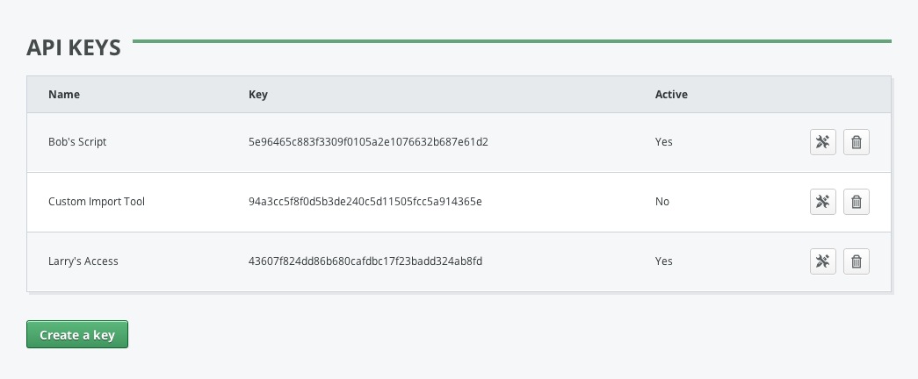Select the Custom Import Tool name cell
Viewport: 918px width, 379px height.
click(x=97, y=202)
